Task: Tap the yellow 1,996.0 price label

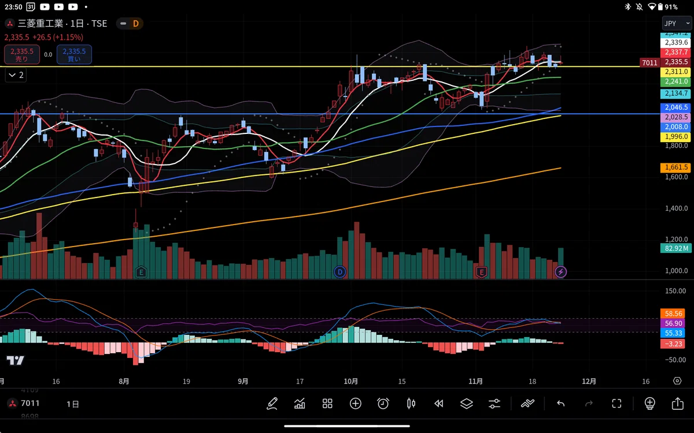Action: coord(676,136)
